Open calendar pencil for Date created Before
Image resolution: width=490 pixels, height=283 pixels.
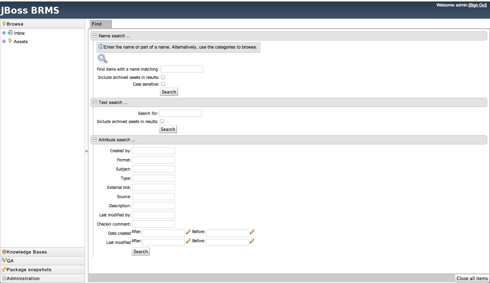click(x=252, y=232)
